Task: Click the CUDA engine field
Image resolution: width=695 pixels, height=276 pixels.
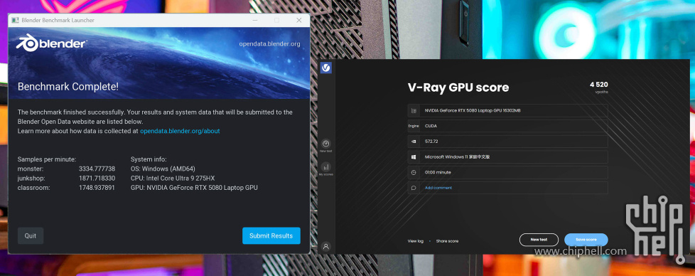Action: [x=508, y=126]
